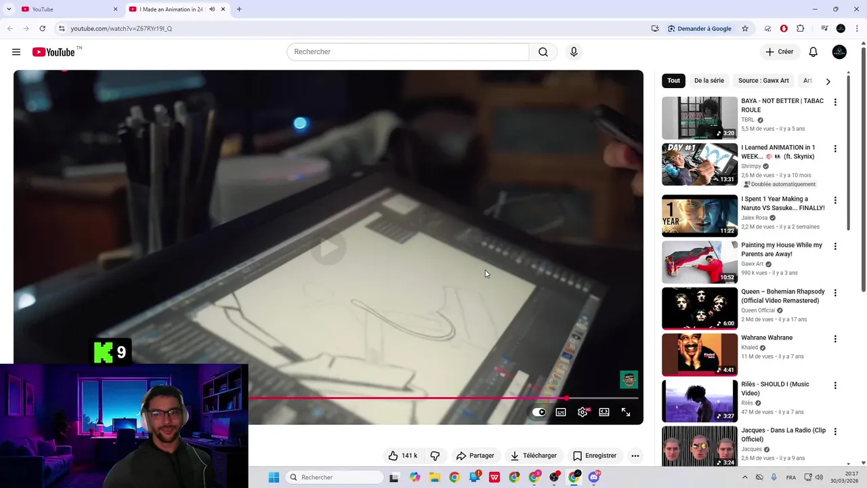Open menu for I Learned ANIMATION video
This screenshot has width=867, height=488.
point(835,148)
